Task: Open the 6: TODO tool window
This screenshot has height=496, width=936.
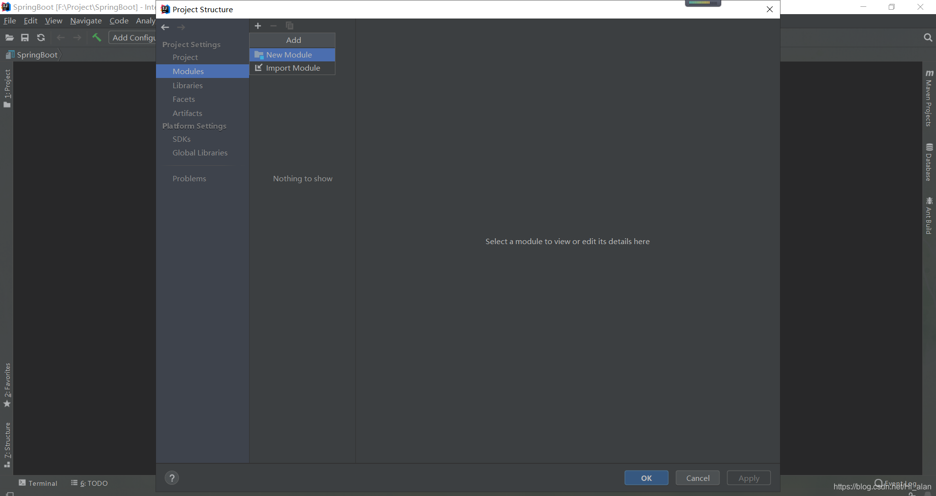Action: click(89, 483)
